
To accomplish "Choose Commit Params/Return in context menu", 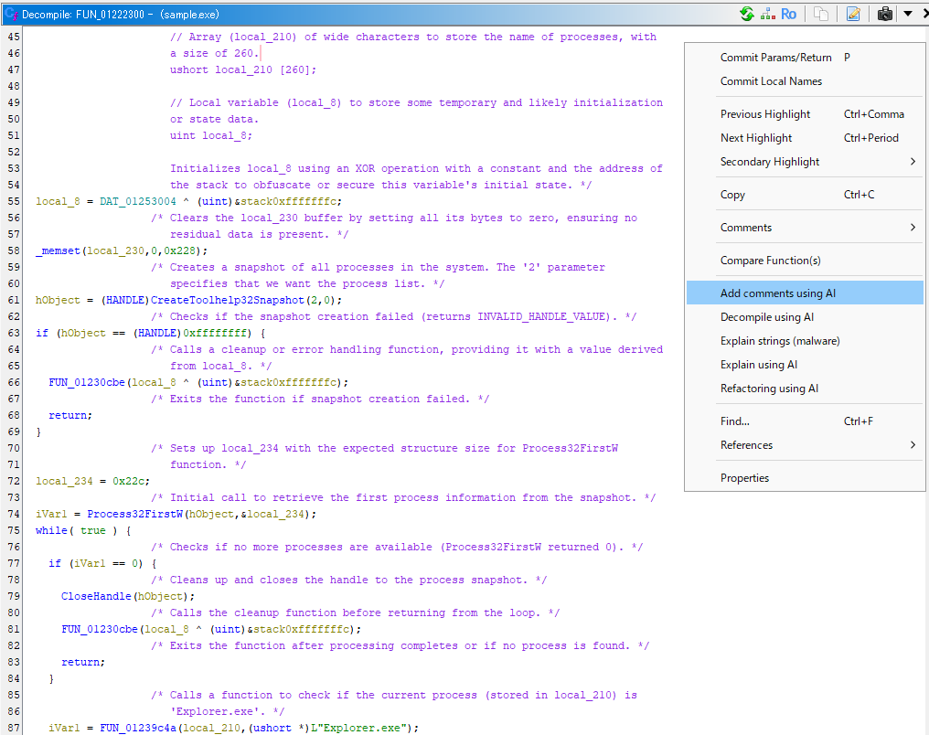I will [775, 58].
